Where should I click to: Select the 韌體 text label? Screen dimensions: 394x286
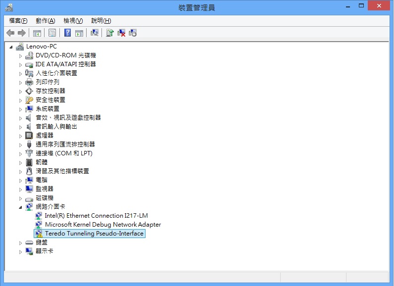pos(42,162)
